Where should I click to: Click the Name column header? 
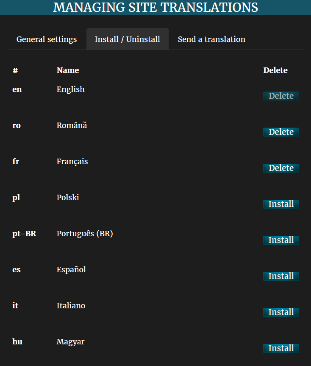[x=68, y=70]
